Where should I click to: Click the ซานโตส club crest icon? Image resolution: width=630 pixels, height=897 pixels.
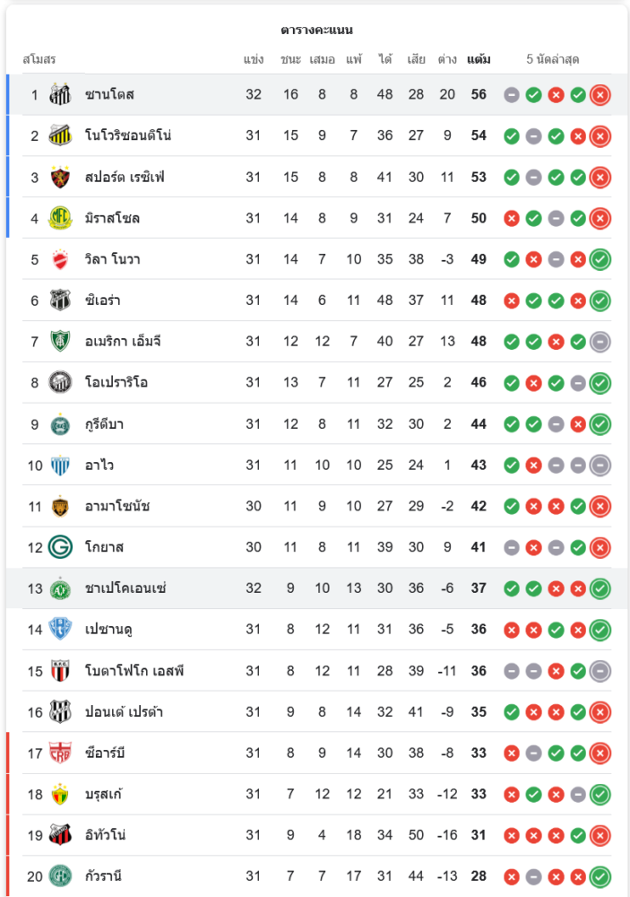[x=60, y=94]
